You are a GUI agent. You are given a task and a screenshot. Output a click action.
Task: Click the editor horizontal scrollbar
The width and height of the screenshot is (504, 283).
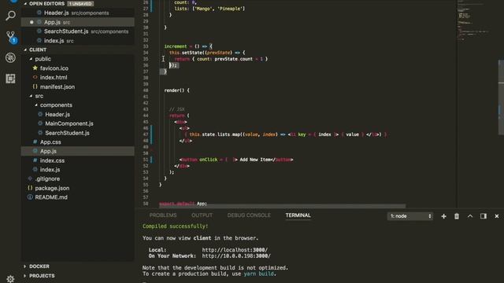pyautogui.click(x=282, y=206)
